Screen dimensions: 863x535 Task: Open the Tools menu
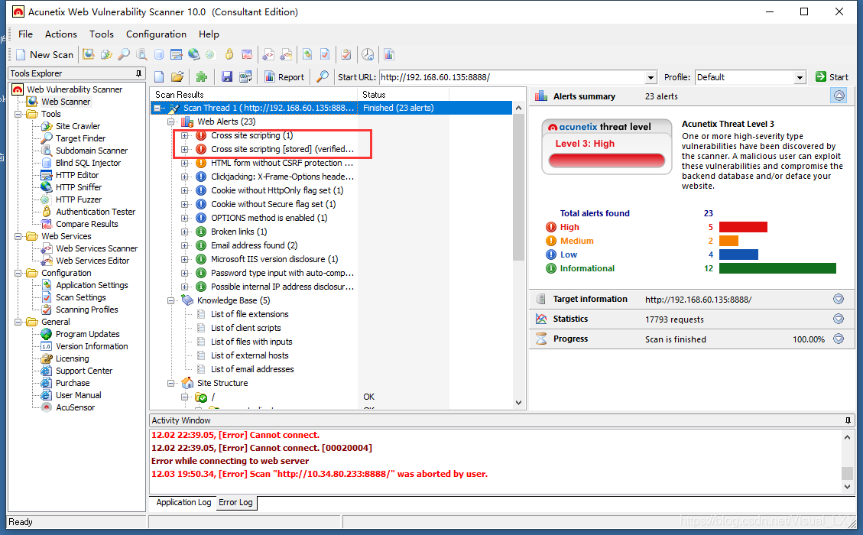pos(102,34)
